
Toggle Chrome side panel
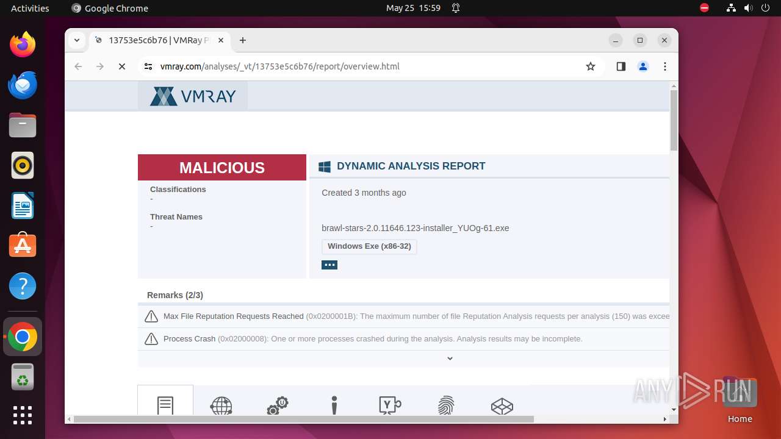point(621,66)
